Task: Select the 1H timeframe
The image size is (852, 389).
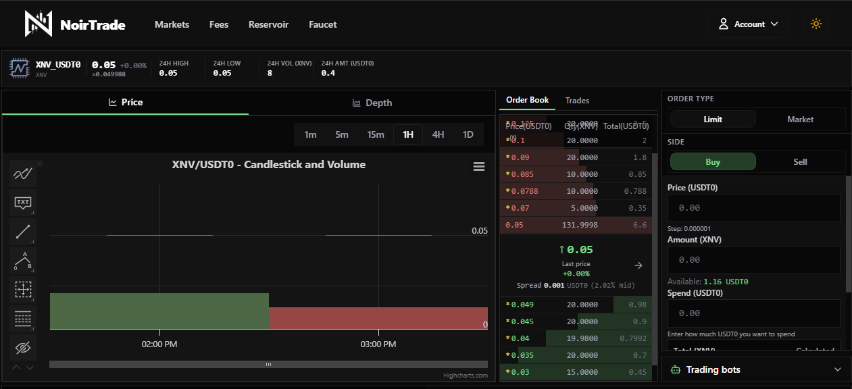Action: [x=408, y=134]
